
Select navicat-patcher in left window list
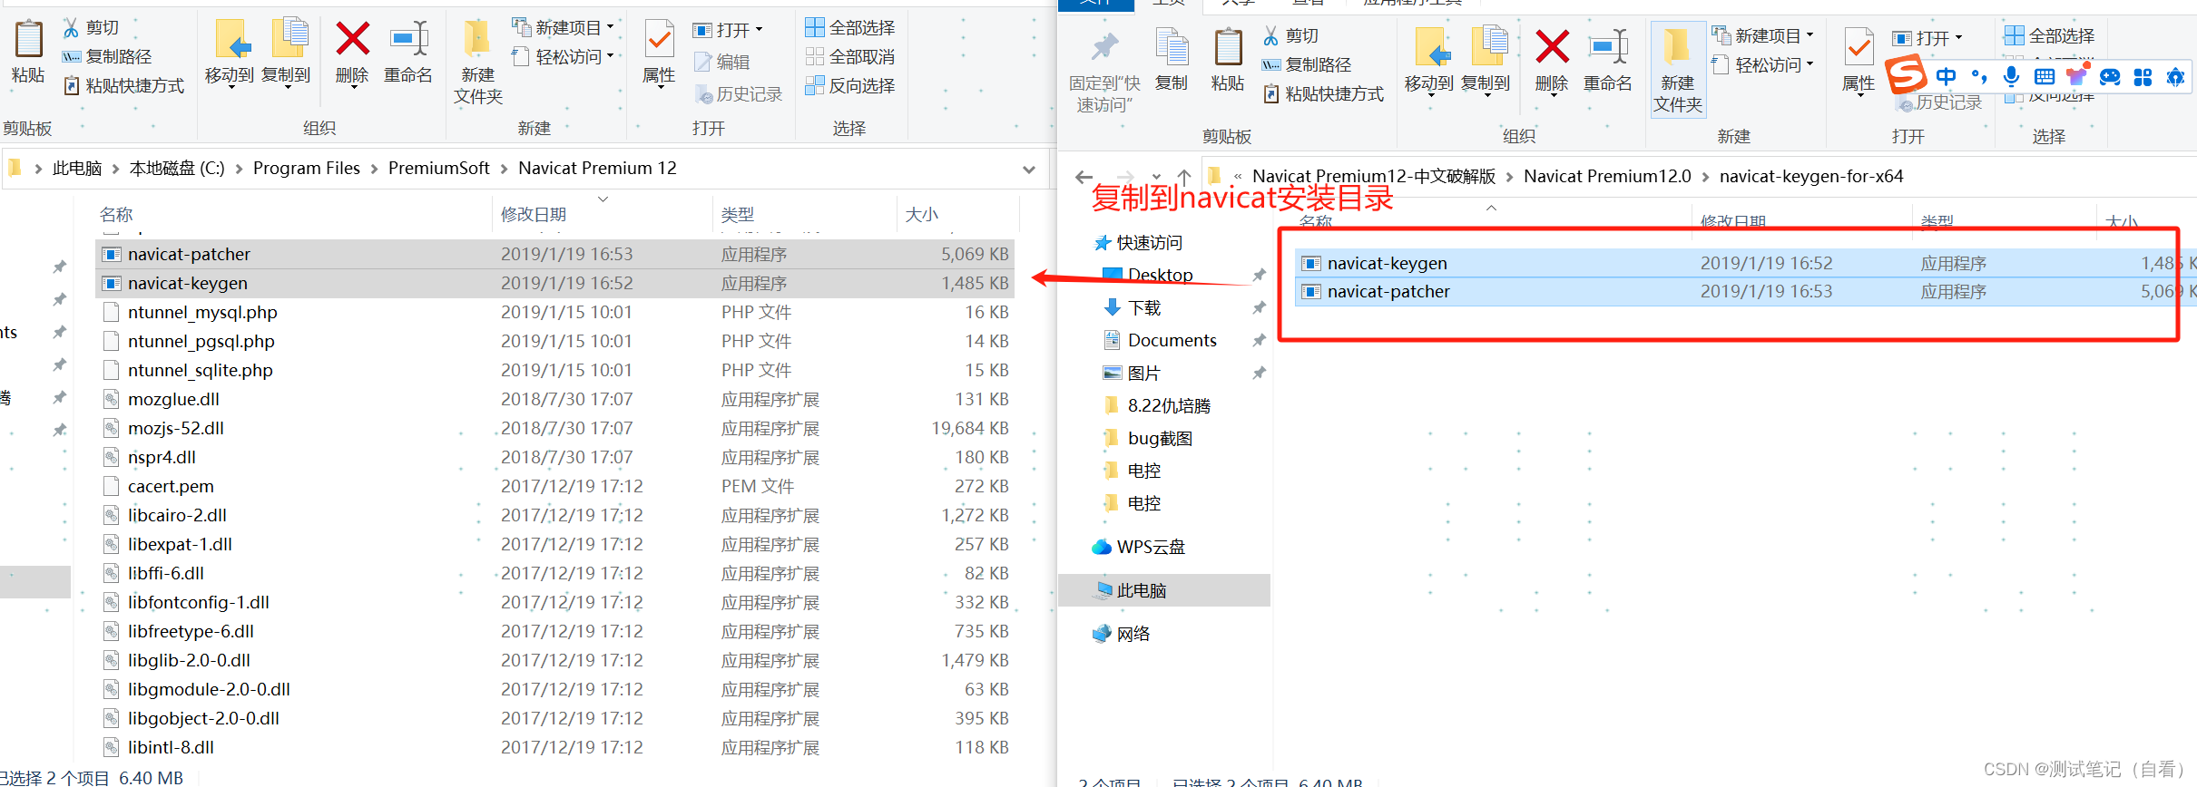coord(554,254)
